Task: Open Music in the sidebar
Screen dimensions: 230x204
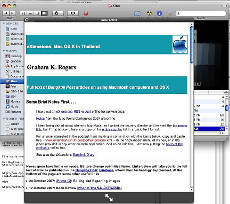Action: tap(12, 106)
